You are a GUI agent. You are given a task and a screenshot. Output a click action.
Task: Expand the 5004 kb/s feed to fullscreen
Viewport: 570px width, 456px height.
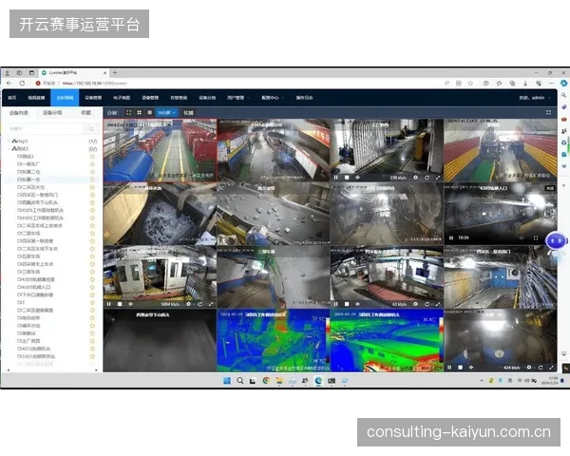point(211,304)
